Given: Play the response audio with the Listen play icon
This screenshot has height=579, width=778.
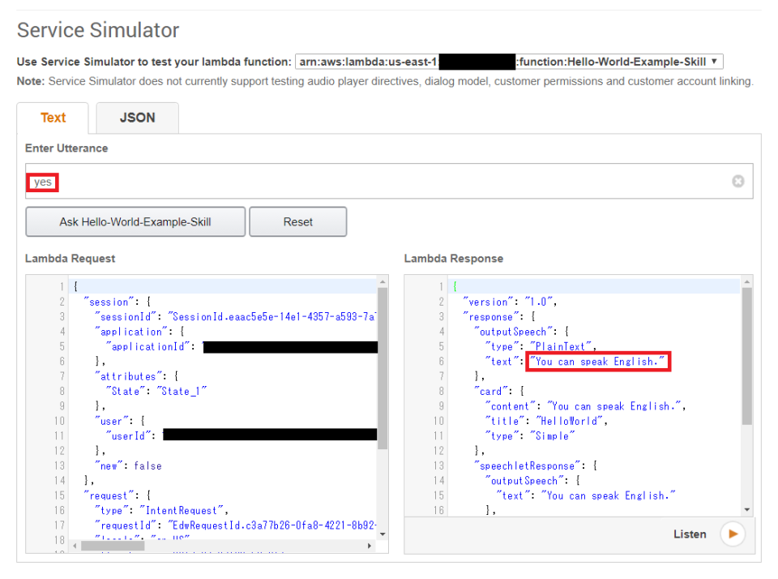Looking at the screenshot, I should (x=732, y=534).
